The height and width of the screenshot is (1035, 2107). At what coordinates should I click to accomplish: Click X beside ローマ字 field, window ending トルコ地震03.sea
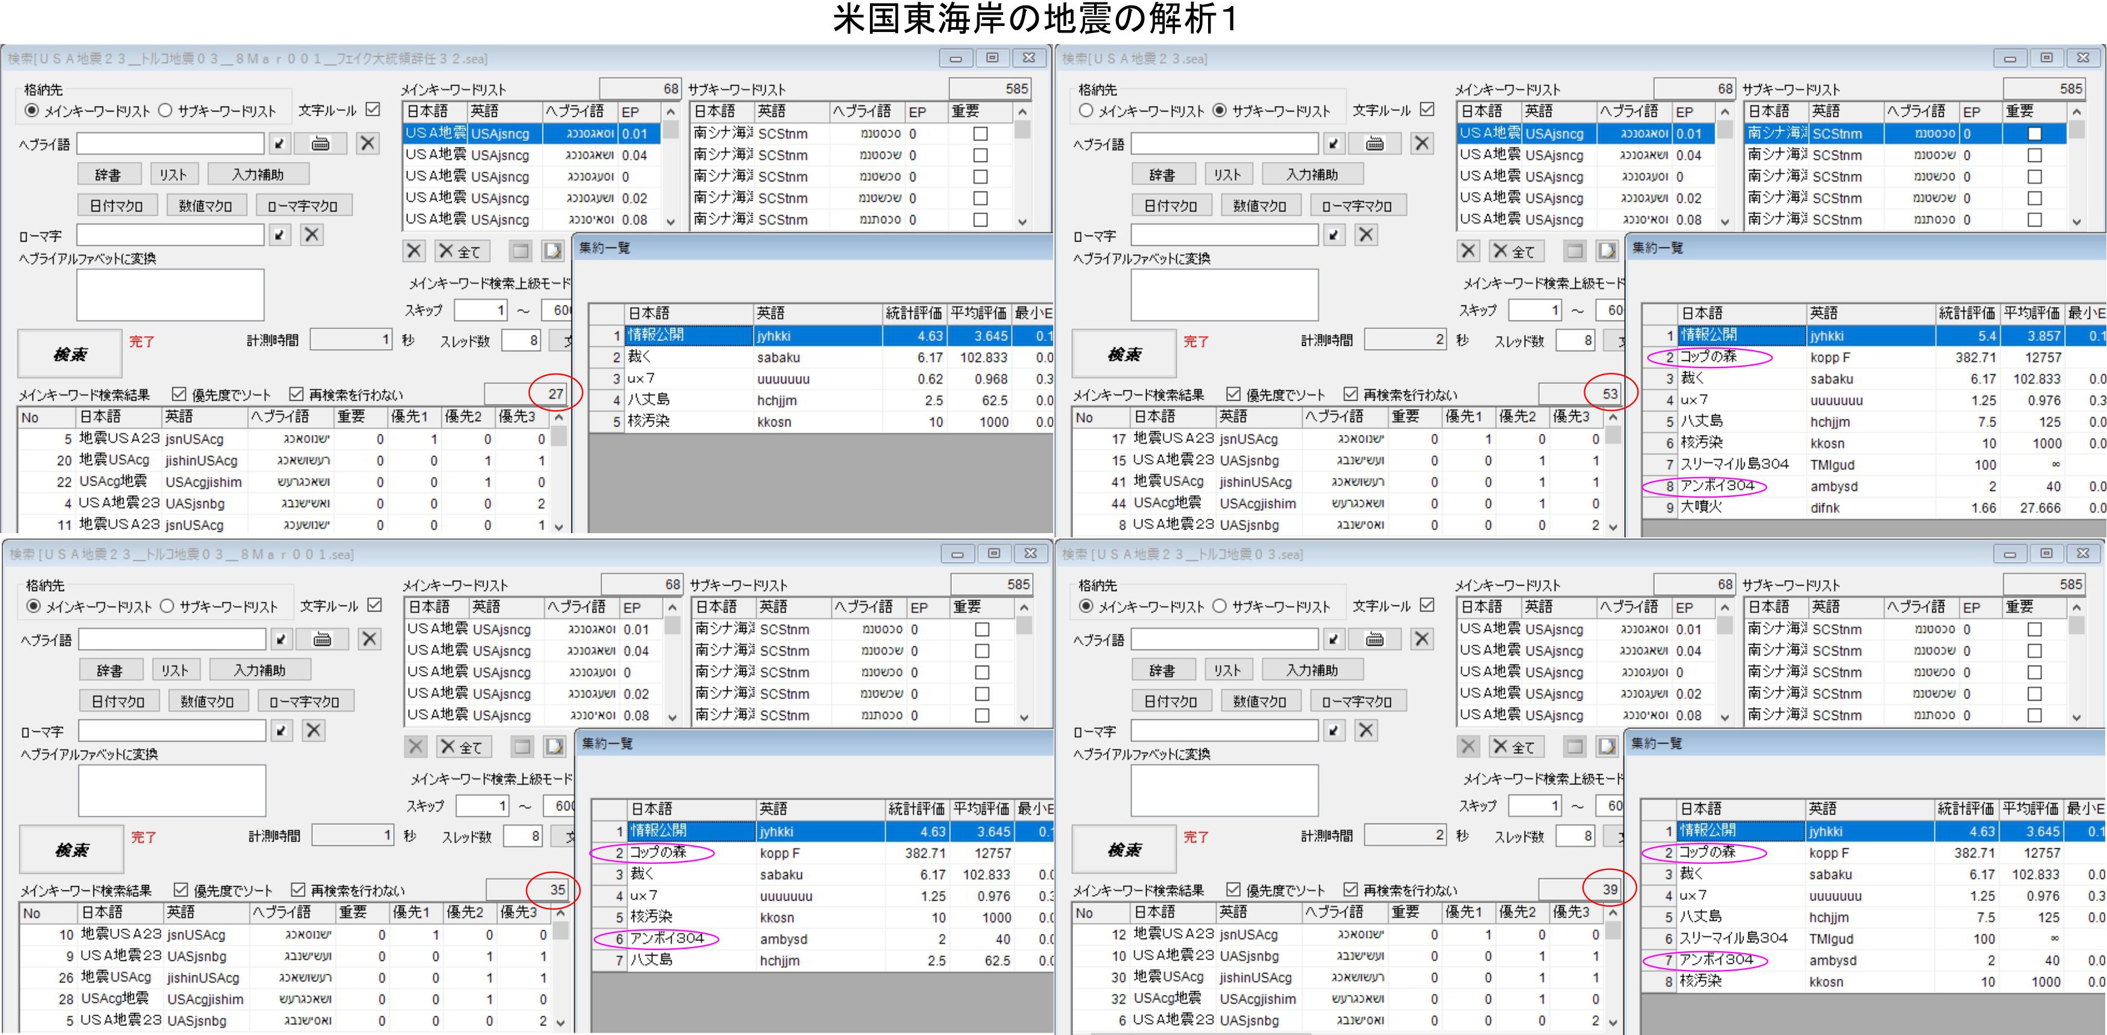1366,731
